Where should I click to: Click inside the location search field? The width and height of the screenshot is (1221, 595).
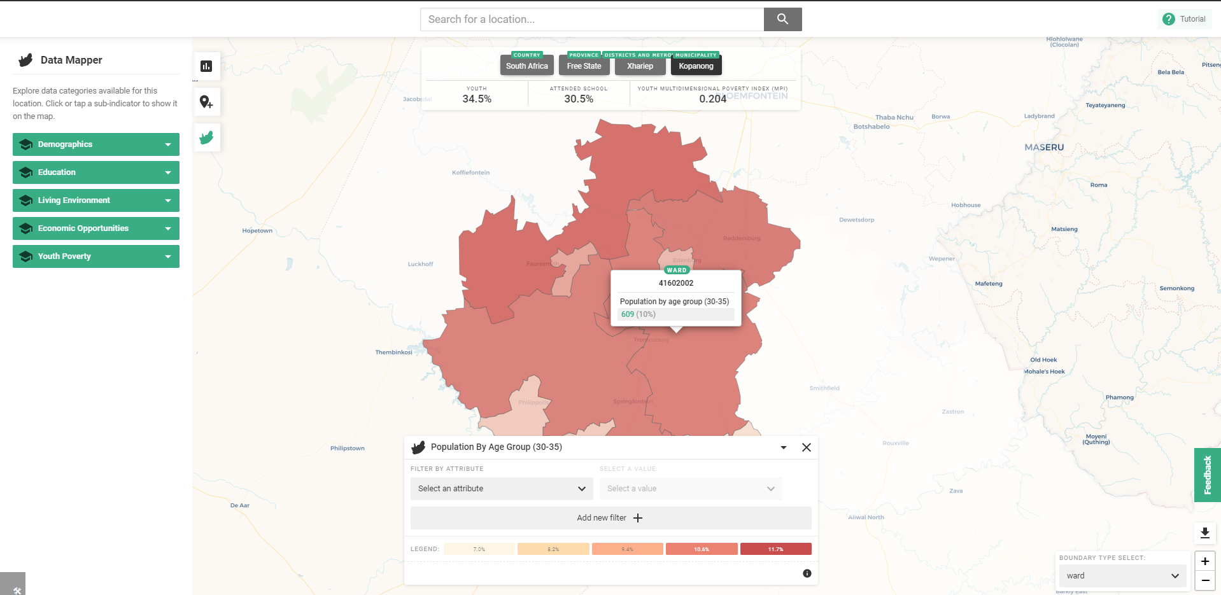click(591, 19)
